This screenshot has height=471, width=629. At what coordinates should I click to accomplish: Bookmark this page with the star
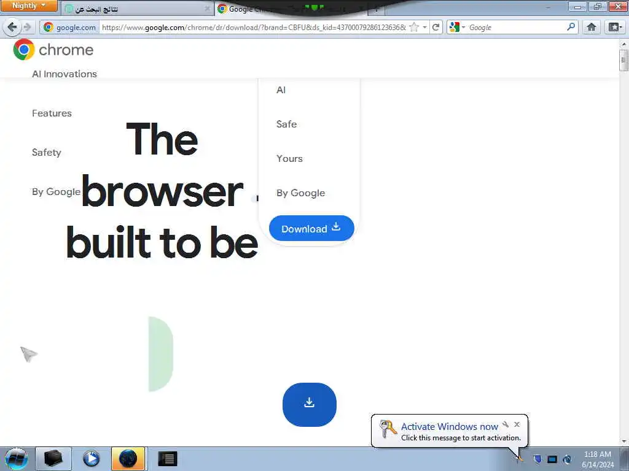(x=415, y=27)
